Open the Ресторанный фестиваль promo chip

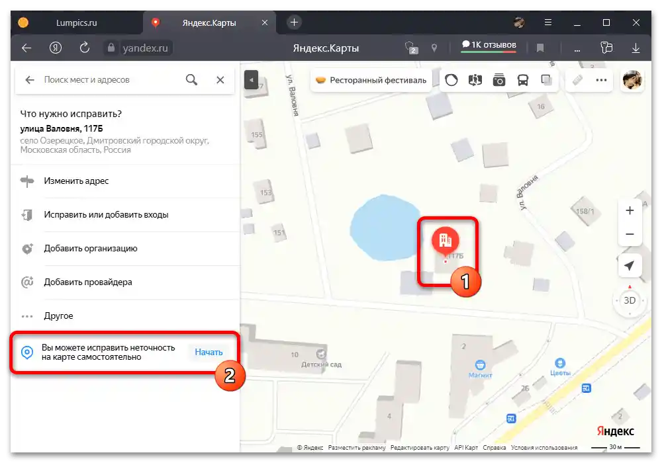371,80
